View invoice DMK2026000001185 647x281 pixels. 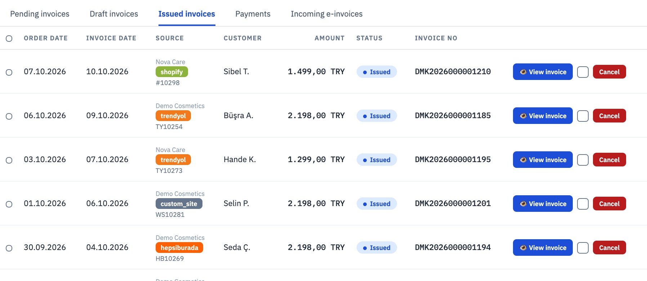click(x=543, y=116)
